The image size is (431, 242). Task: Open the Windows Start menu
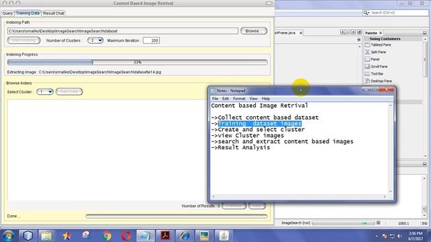[x=8, y=236]
